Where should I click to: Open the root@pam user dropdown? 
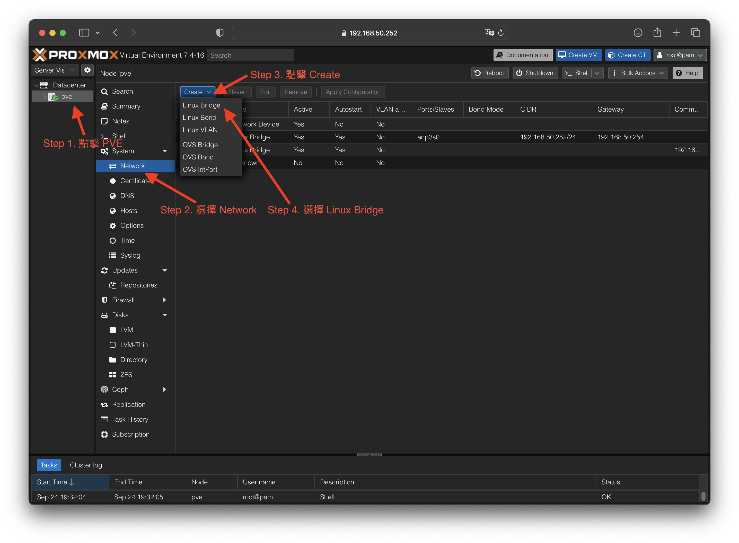point(680,55)
